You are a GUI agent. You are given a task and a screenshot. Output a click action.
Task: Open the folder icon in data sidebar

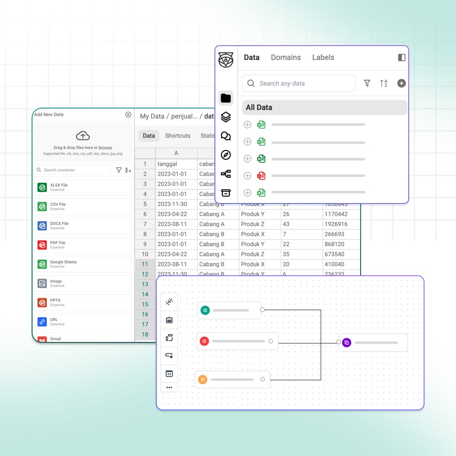pyautogui.click(x=225, y=98)
